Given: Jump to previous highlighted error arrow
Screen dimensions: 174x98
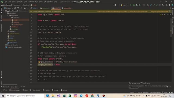Looking at the screenshot, I should tap(168, 14).
